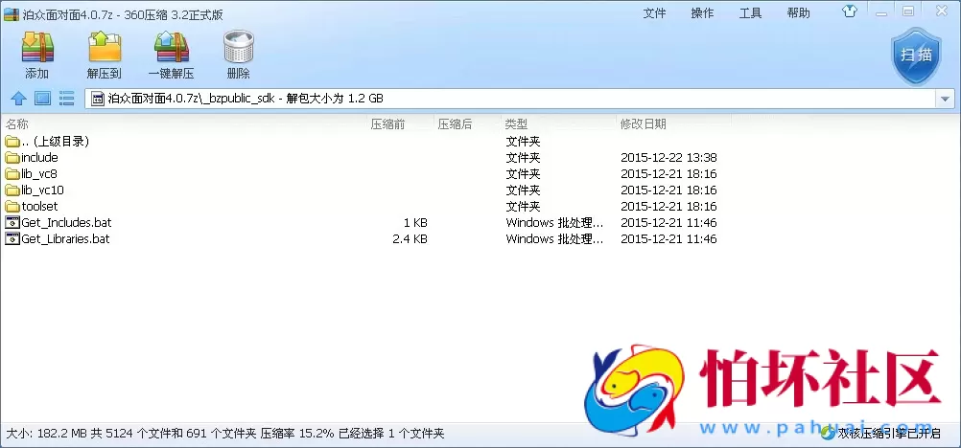Open the 工具 menu
Screen dimensions: 961x448
point(750,12)
